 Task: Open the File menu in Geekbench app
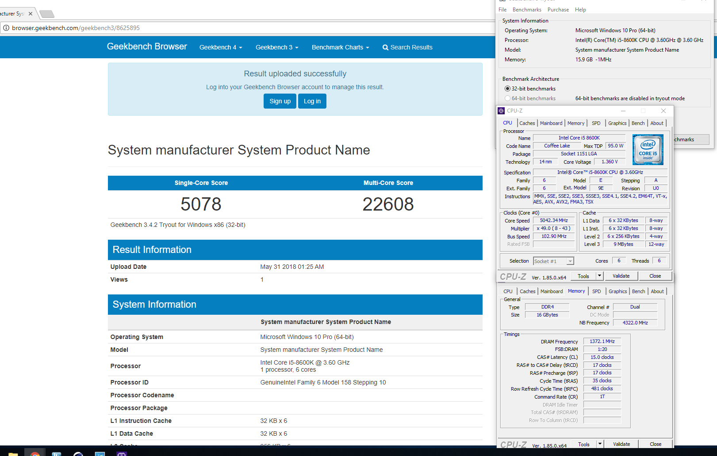502,10
